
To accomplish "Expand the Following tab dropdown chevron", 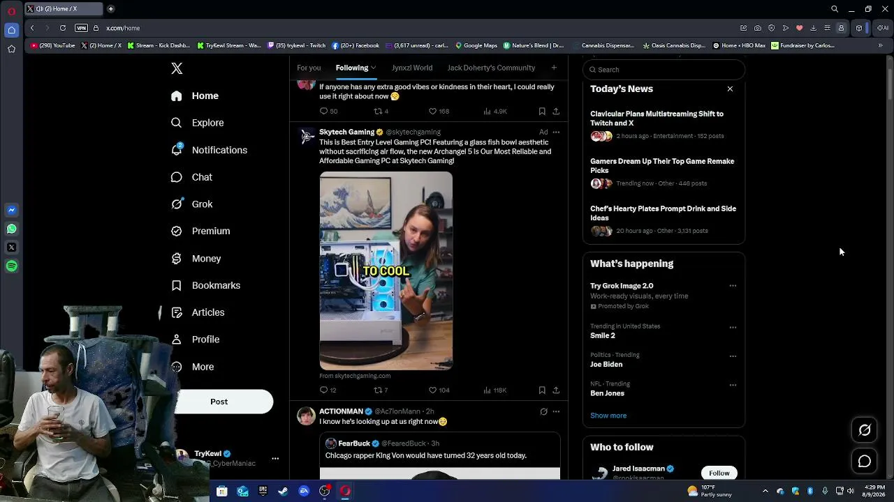I will [374, 68].
